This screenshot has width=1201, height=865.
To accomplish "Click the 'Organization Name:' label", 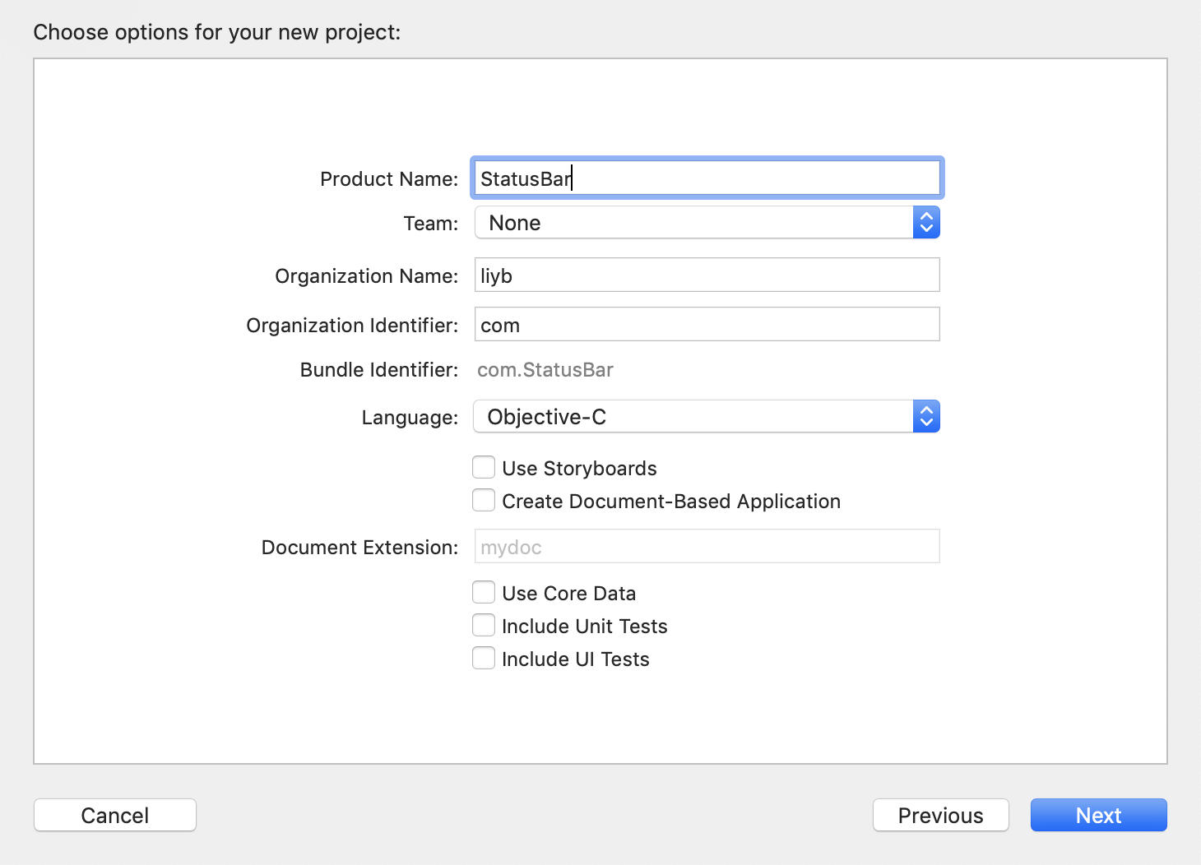I will 366,276.
